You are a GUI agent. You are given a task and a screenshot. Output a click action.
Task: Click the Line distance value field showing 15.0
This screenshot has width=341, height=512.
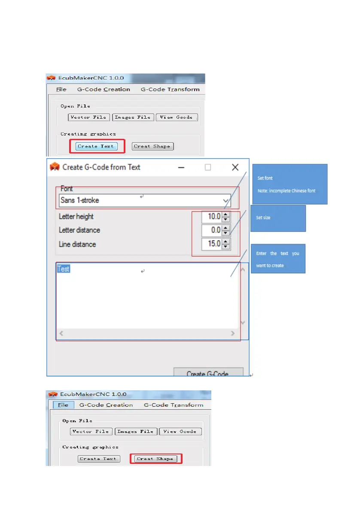[212, 244]
